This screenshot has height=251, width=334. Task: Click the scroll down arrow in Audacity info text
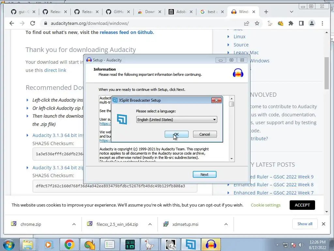coord(232,159)
